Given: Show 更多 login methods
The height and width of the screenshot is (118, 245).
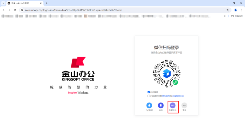Looking at the screenshot, I should (185, 106).
